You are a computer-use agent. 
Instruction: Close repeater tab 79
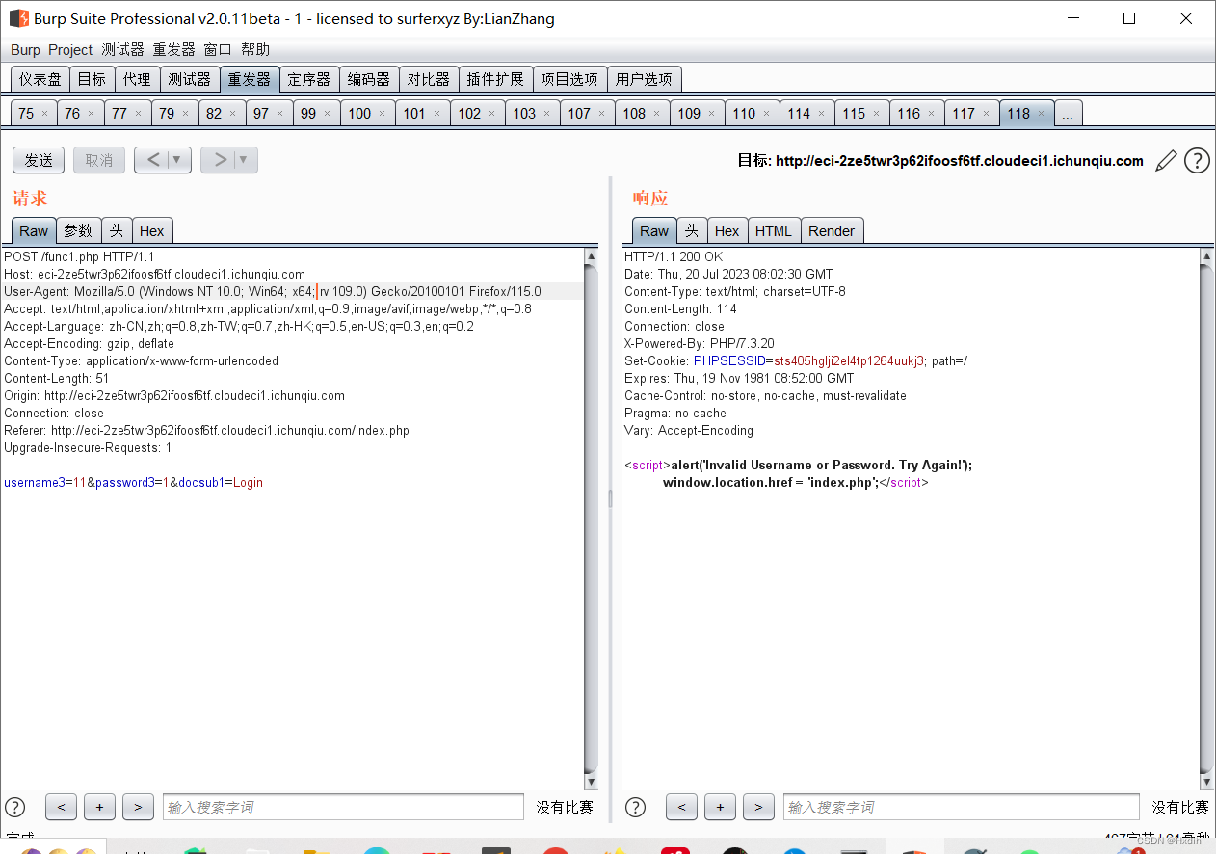tap(186, 114)
